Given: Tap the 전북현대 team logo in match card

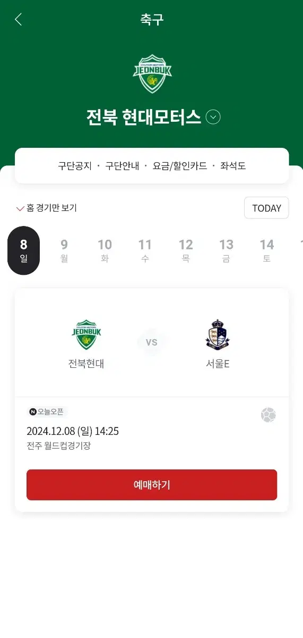Looking at the screenshot, I should pyautogui.click(x=86, y=335).
